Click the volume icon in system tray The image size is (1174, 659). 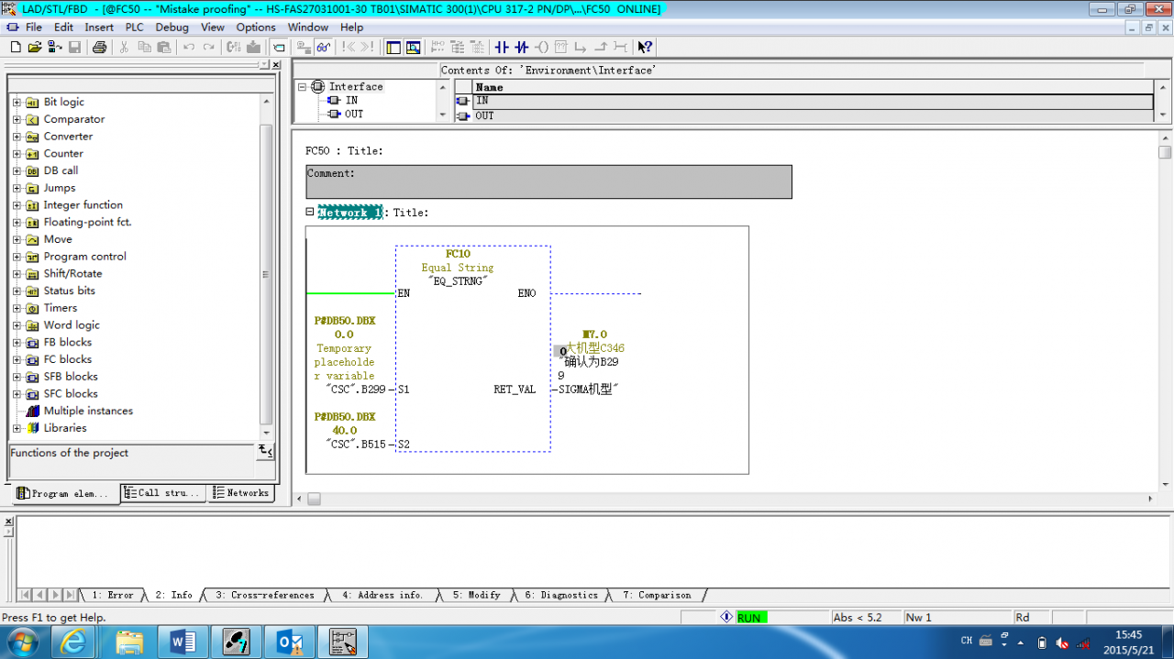[1062, 643]
